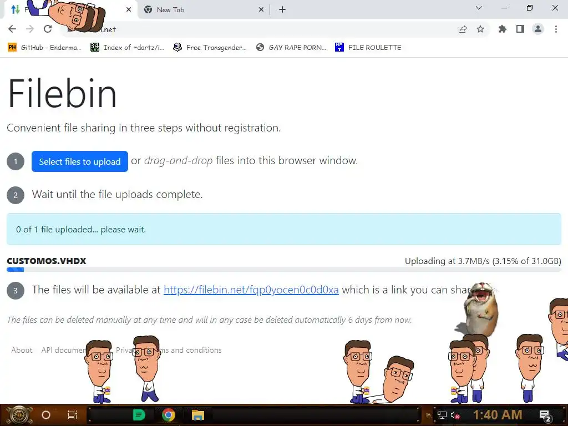The height and width of the screenshot is (426, 568).
Task: Open the GitHub - Enderma... bookmark
Action: (x=45, y=48)
